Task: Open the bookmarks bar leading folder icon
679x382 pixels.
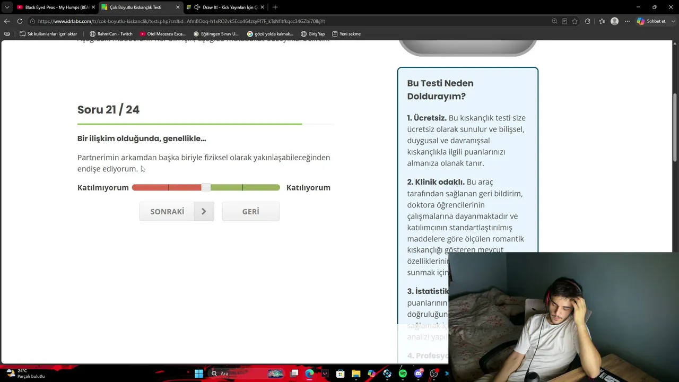Action: click(x=7, y=34)
